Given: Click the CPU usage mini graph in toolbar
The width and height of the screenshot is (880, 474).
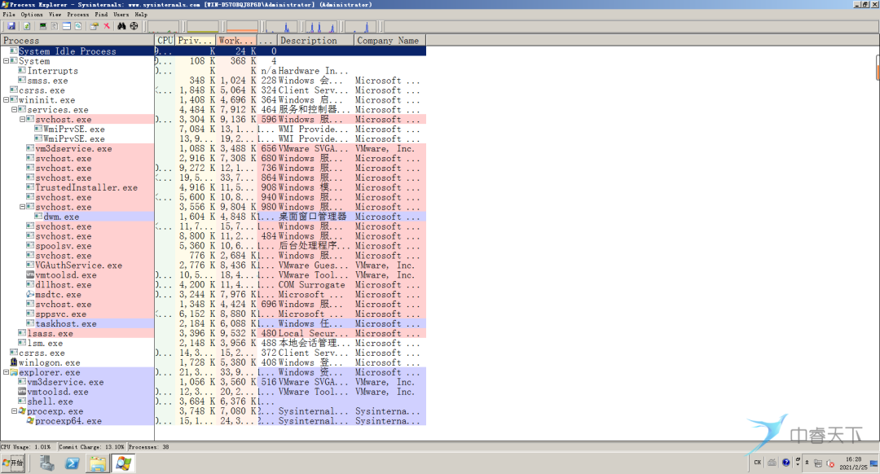Looking at the screenshot, I should tap(163, 26).
